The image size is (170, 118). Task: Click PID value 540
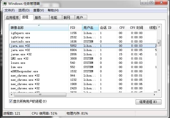[x=72, y=63]
